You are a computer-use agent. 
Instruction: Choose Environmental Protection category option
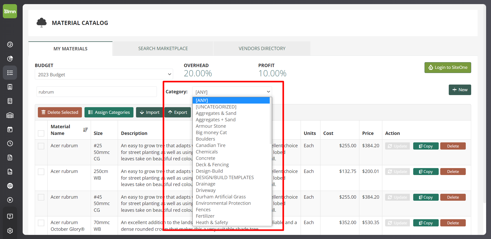231,203
